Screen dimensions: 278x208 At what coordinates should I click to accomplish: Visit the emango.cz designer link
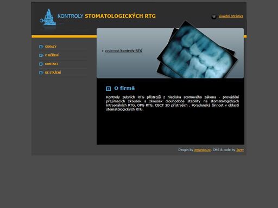203,150
